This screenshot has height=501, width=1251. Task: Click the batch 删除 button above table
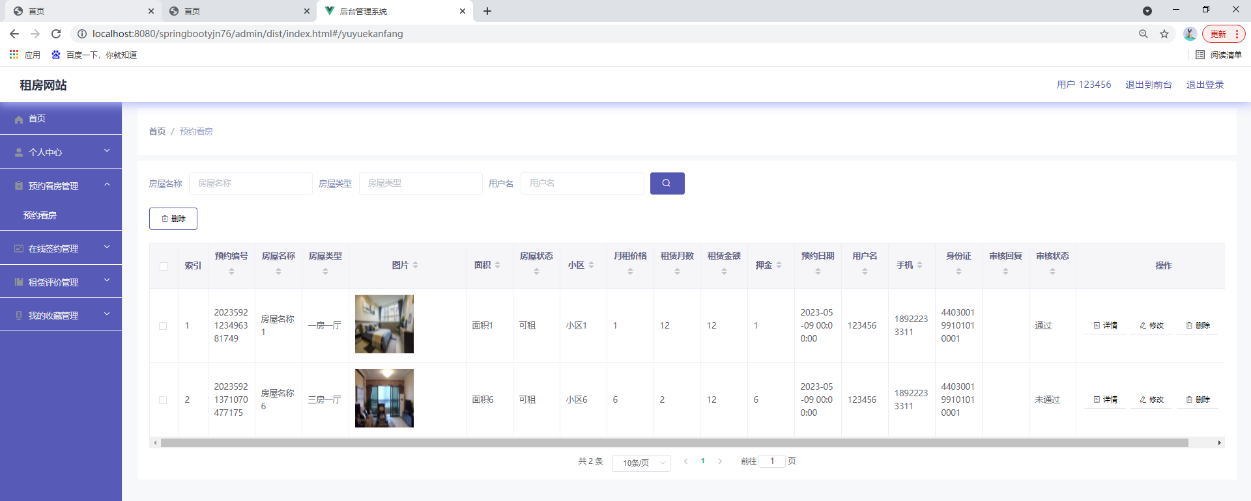(173, 219)
